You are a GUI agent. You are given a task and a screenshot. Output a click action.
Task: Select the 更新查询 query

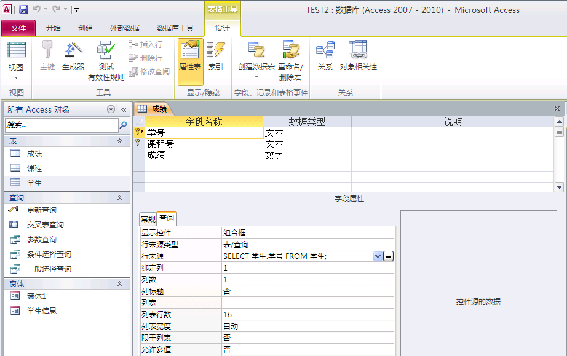coord(67,210)
